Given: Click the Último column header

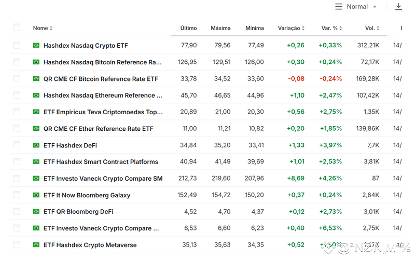Looking at the screenshot, I should pos(188,28).
